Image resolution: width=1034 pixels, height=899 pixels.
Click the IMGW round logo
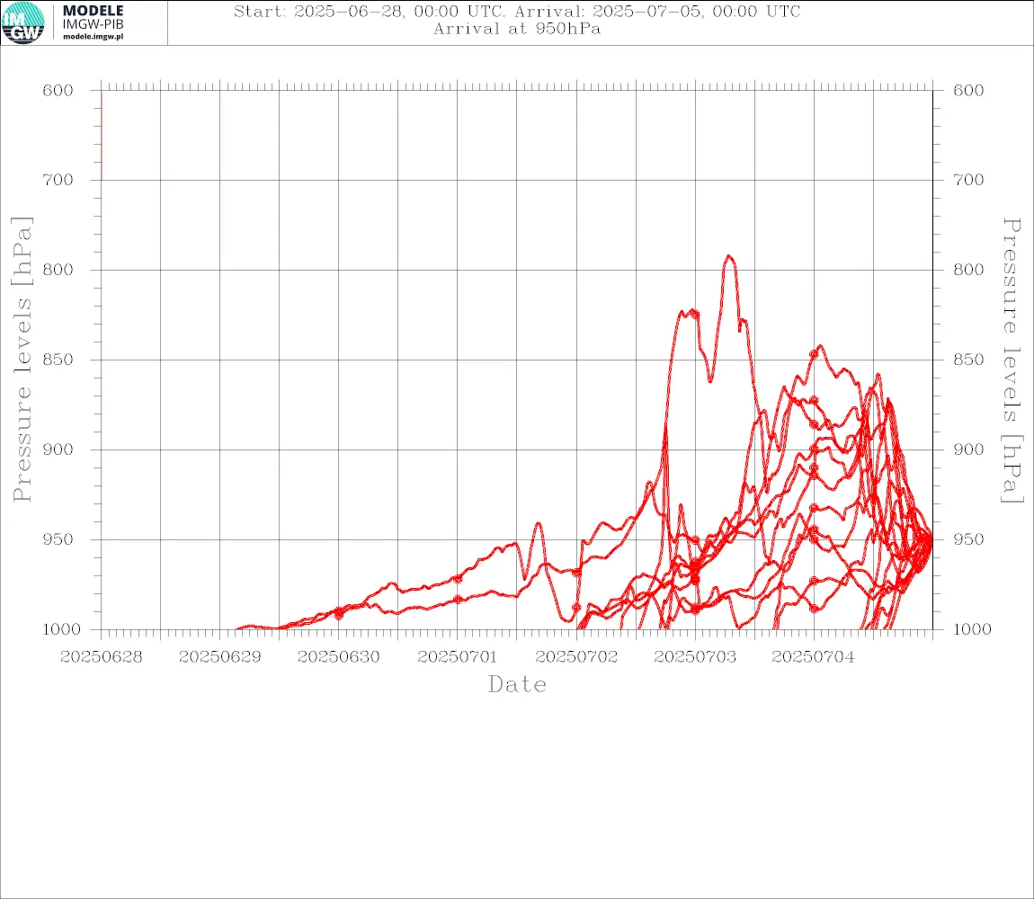[23, 22]
